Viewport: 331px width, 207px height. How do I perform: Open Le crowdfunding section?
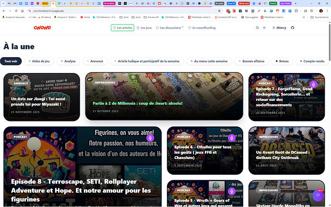(202, 28)
